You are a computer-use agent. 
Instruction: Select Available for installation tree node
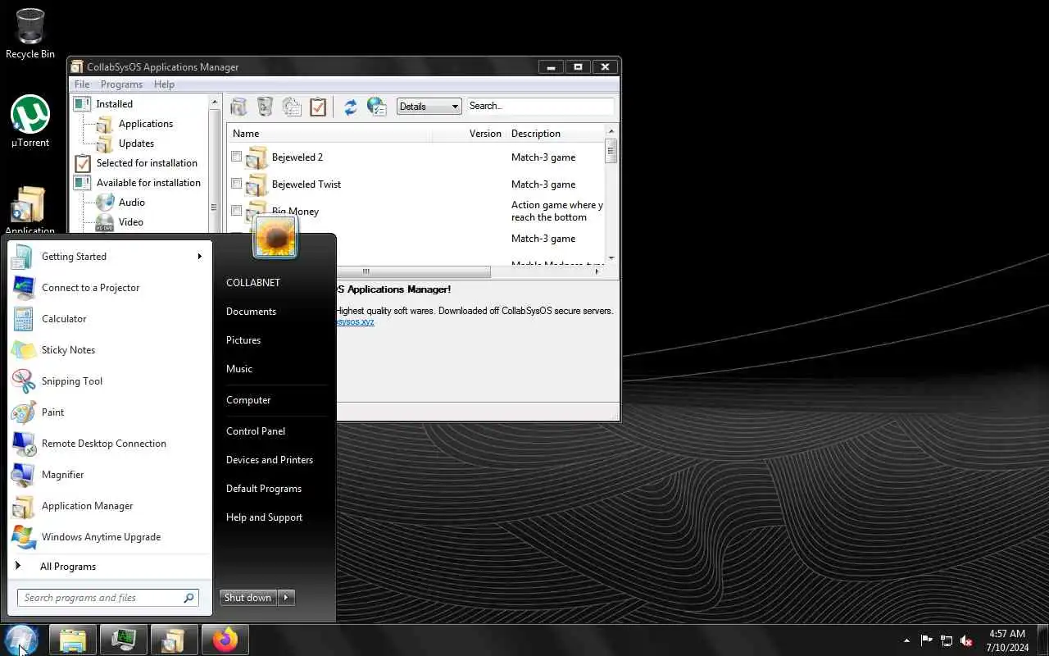pos(148,183)
